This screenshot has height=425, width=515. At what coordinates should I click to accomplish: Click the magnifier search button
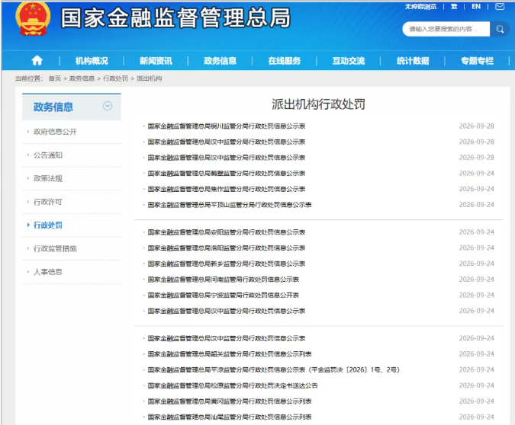point(500,29)
